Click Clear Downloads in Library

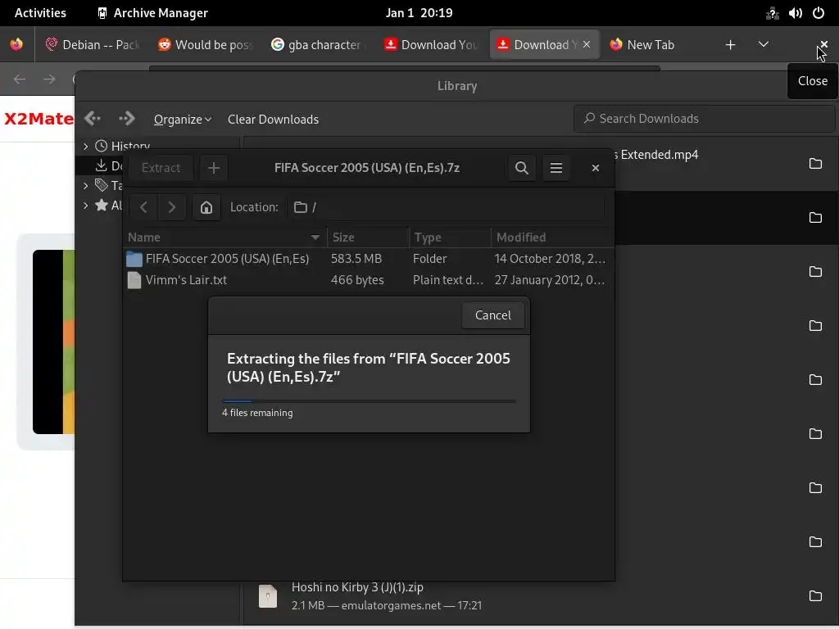tap(273, 120)
